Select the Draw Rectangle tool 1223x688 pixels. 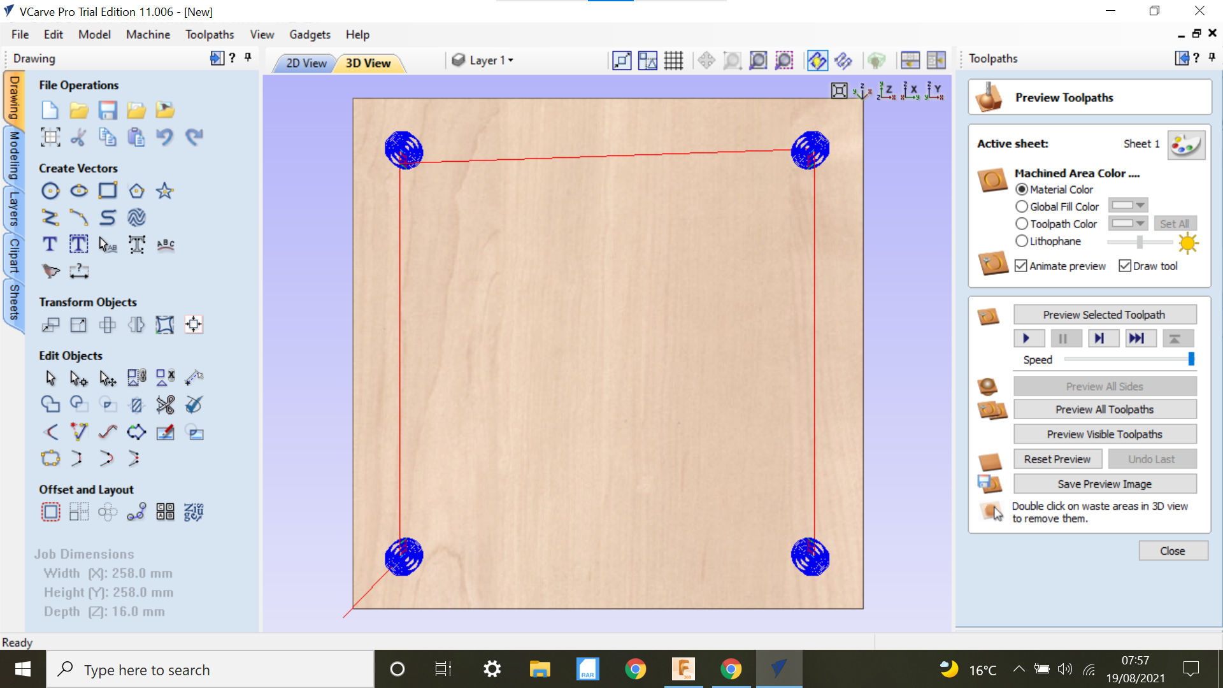coord(108,190)
